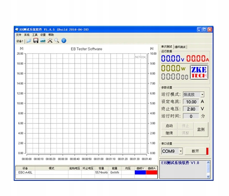Click the blue 曲线V color swatch
The image size is (229, 196).
pyautogui.click(x=140, y=172)
